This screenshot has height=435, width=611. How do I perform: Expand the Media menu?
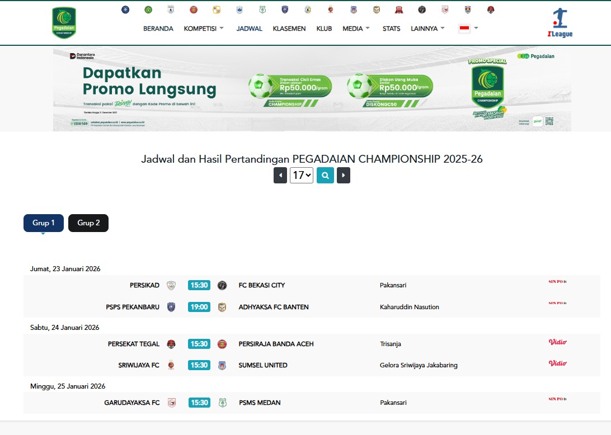point(356,29)
